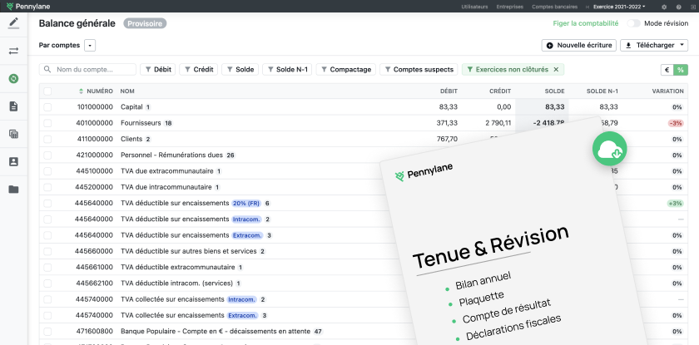This screenshot has height=345, width=699.
Task: Switch variation display to percent
Action: tap(681, 70)
